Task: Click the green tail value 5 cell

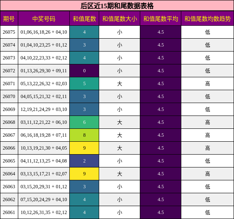Action: pos(84,84)
